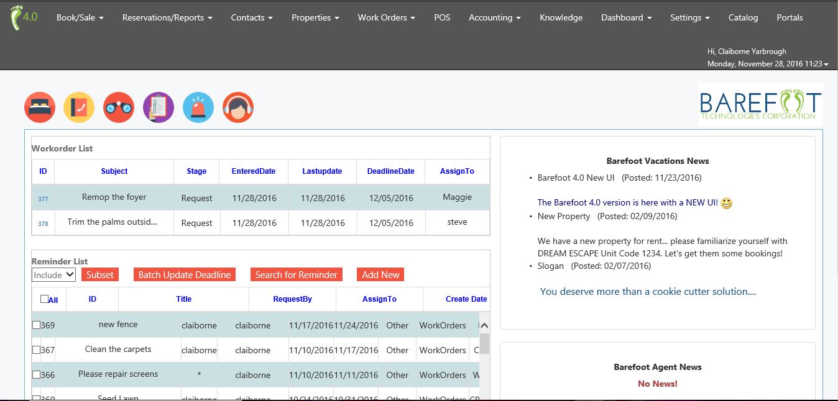Click the Barefoot Technologies Corporation logo

[x=760, y=104]
